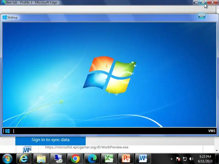The height and width of the screenshot is (164, 219).
Task: Show hidden system tray icons
Action: click(171, 159)
